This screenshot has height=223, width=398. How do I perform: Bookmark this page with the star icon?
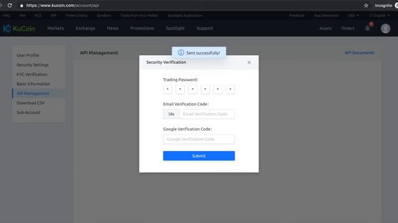pos(366,6)
